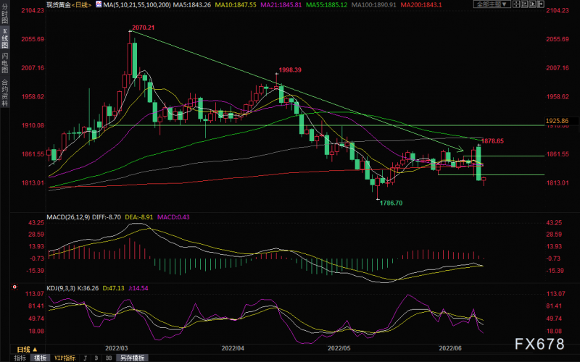Click the 1786.70 low price marker
580x362 pixels.
[x=391, y=203]
